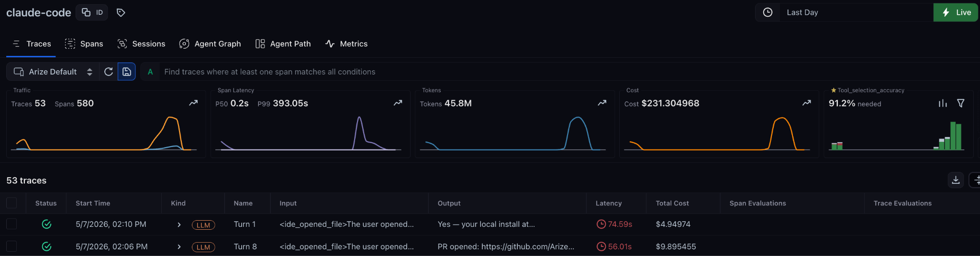Open the tag icon beside project ID
Screen dimensions: 980x256
121,12
